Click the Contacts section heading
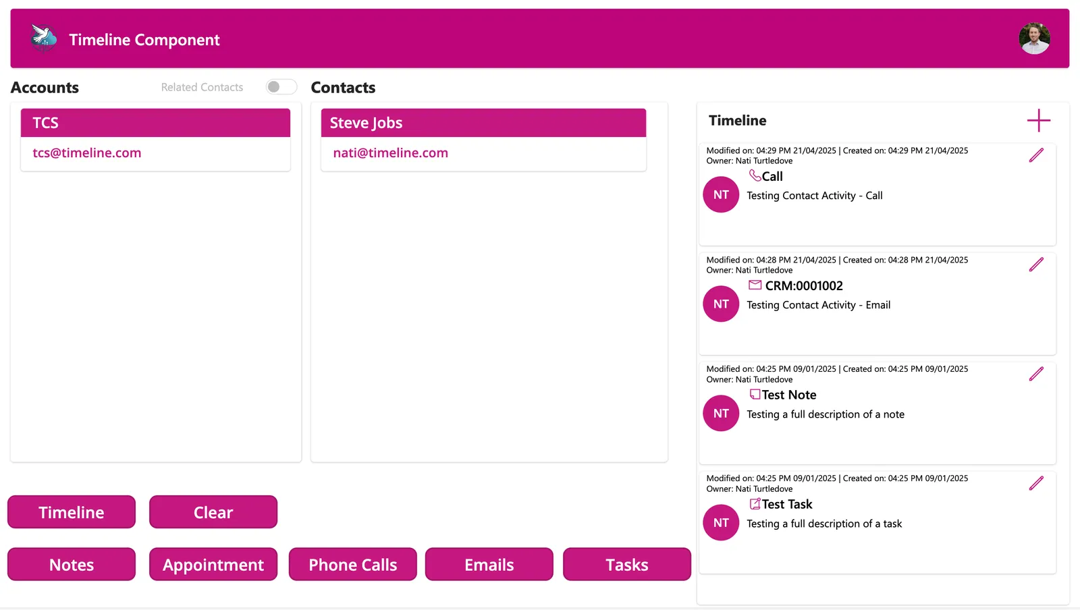Viewport: 1080px width, 610px height. coord(343,88)
